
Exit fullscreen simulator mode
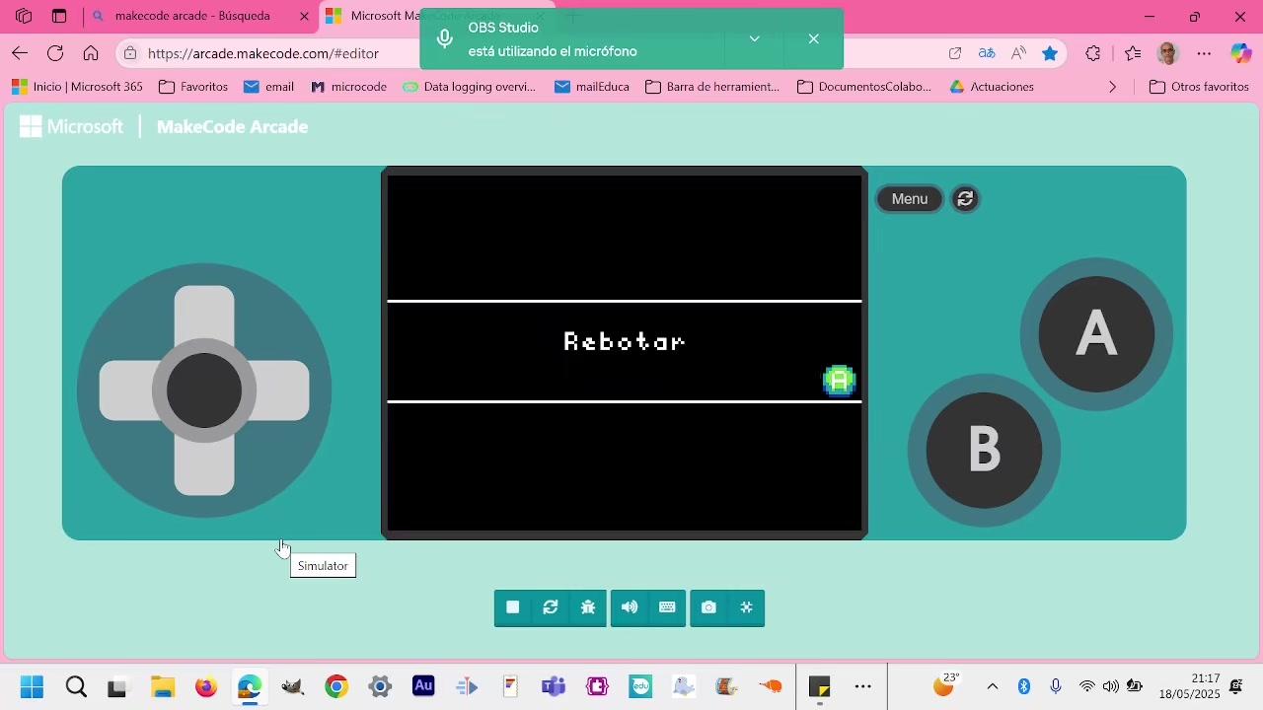(746, 607)
